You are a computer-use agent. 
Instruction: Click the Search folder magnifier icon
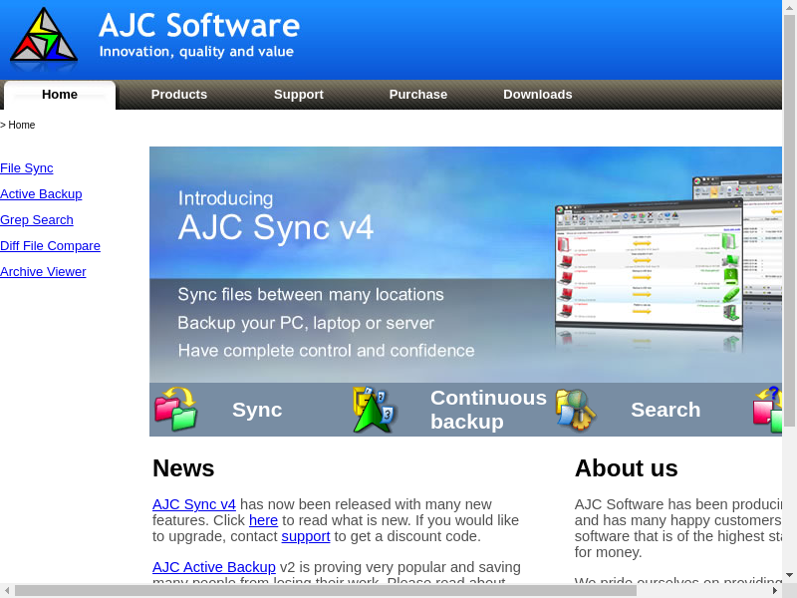point(575,410)
